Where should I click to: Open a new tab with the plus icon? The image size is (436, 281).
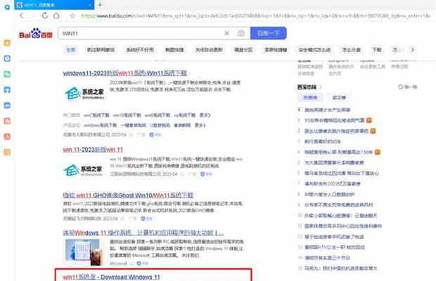click(100, 4)
